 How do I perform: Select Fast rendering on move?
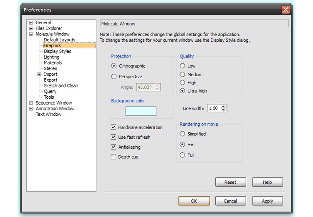pyautogui.click(x=182, y=145)
